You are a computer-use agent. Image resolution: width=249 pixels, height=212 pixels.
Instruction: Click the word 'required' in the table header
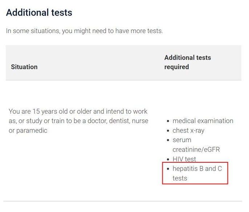(176, 67)
